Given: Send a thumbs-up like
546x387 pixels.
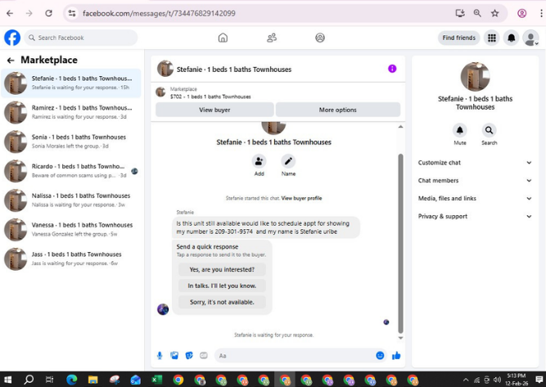Looking at the screenshot, I should (x=396, y=355).
